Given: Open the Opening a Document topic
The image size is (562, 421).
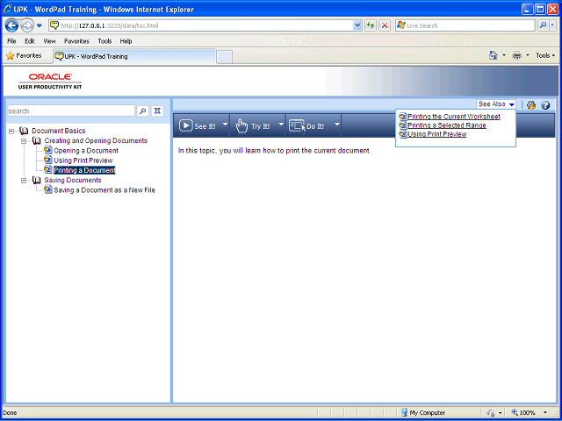Looking at the screenshot, I should click(x=86, y=151).
